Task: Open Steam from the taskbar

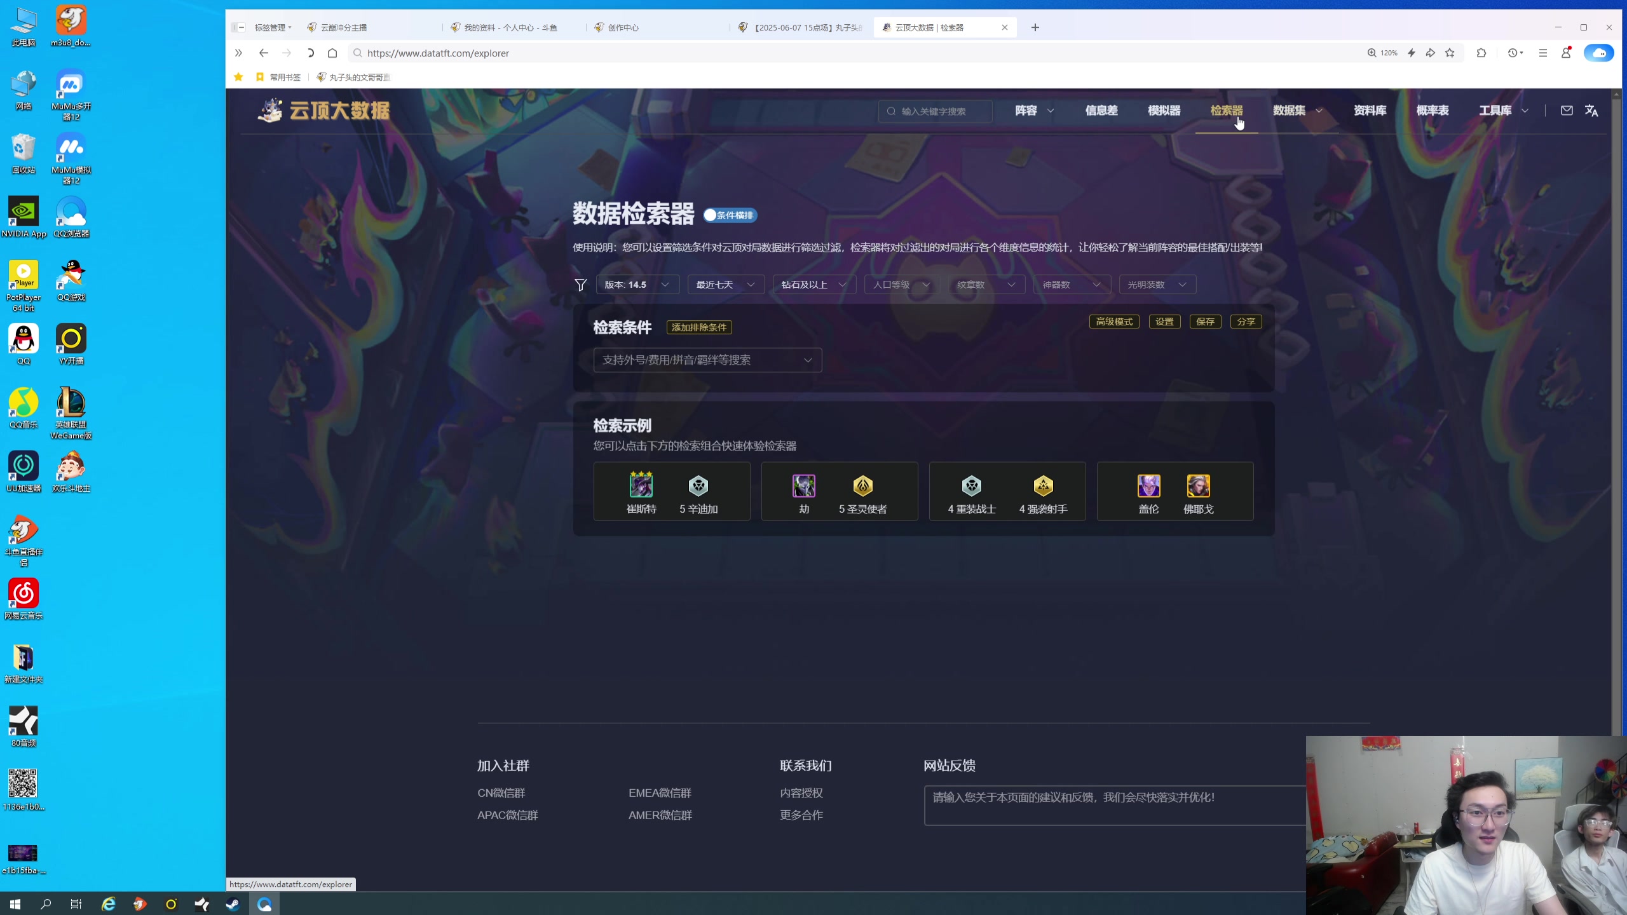Action: 233,904
